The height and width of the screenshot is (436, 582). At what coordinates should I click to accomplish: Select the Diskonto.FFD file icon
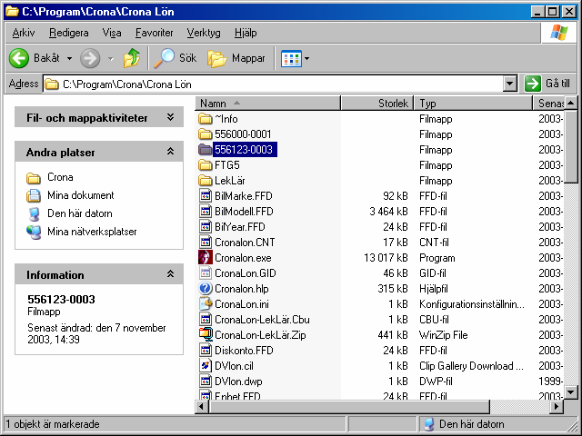pyautogui.click(x=206, y=351)
